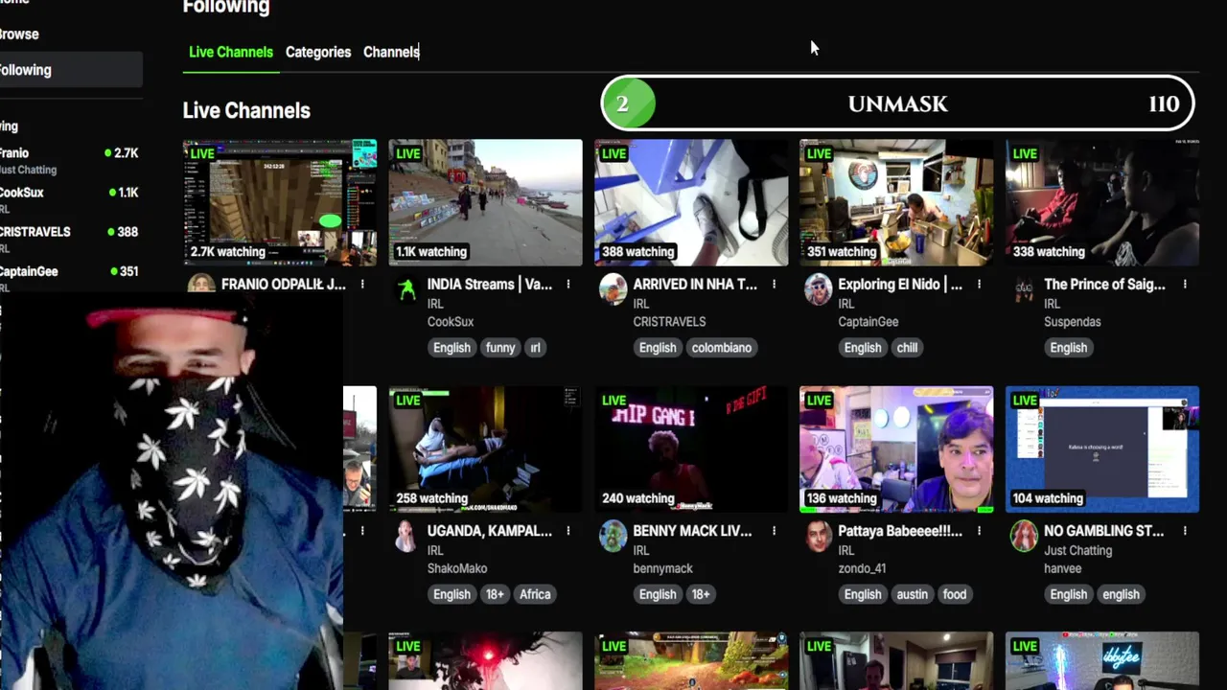
Task: Open The Prince of Saig... card options menu
Action: click(1185, 285)
